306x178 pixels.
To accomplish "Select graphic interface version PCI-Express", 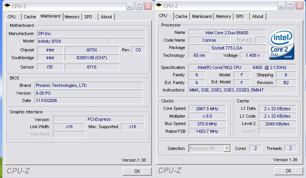I will (x=99, y=119).
